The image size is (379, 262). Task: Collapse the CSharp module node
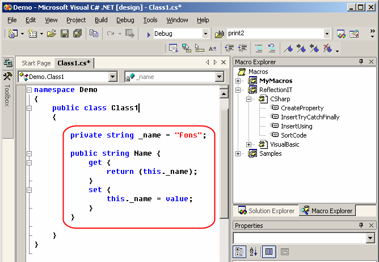pos(249,99)
